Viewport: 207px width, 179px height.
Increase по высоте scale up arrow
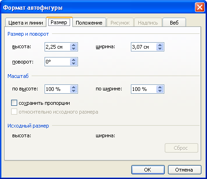74,87
